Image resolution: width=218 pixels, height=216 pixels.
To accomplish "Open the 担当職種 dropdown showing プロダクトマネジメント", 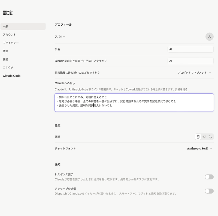I will (x=194, y=73).
